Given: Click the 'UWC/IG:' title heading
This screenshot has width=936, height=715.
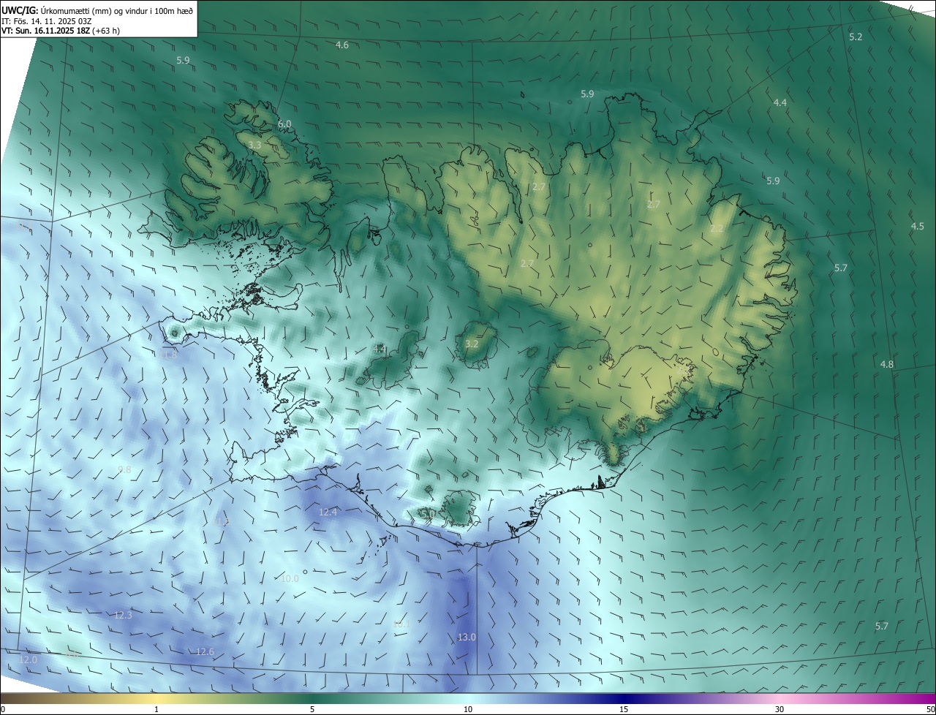Looking at the screenshot, I should [x=20, y=10].
